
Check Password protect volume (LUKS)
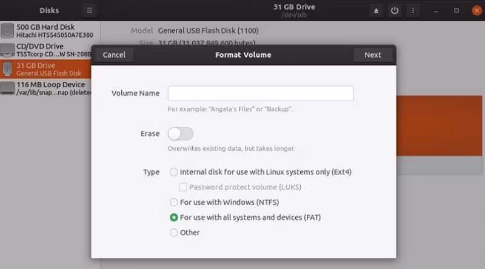[184, 187]
